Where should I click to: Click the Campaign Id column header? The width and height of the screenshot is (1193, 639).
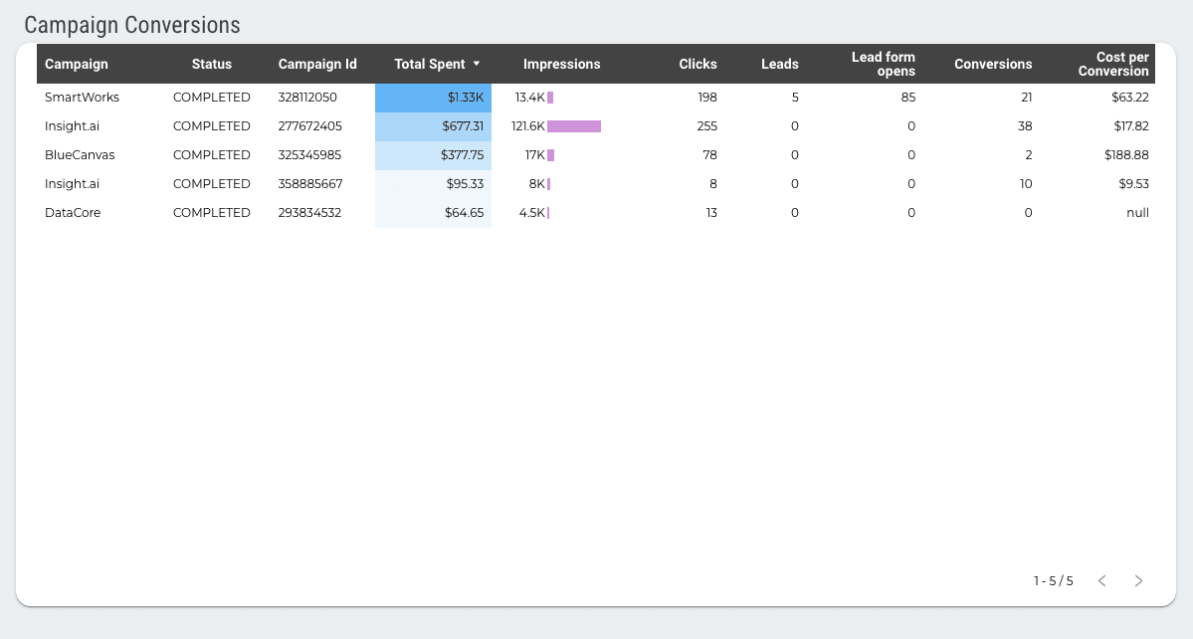pyautogui.click(x=317, y=64)
